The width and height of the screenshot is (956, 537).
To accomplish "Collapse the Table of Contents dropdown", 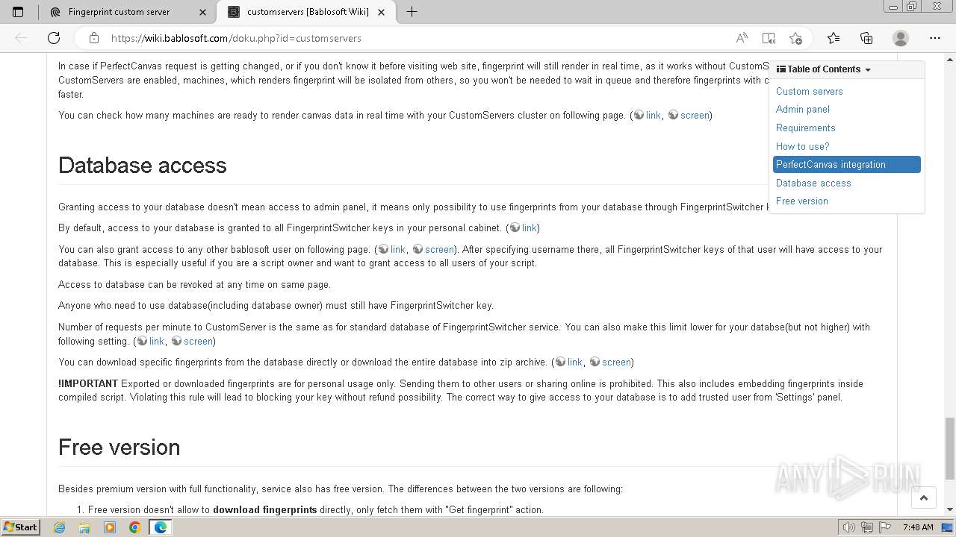I will click(824, 69).
